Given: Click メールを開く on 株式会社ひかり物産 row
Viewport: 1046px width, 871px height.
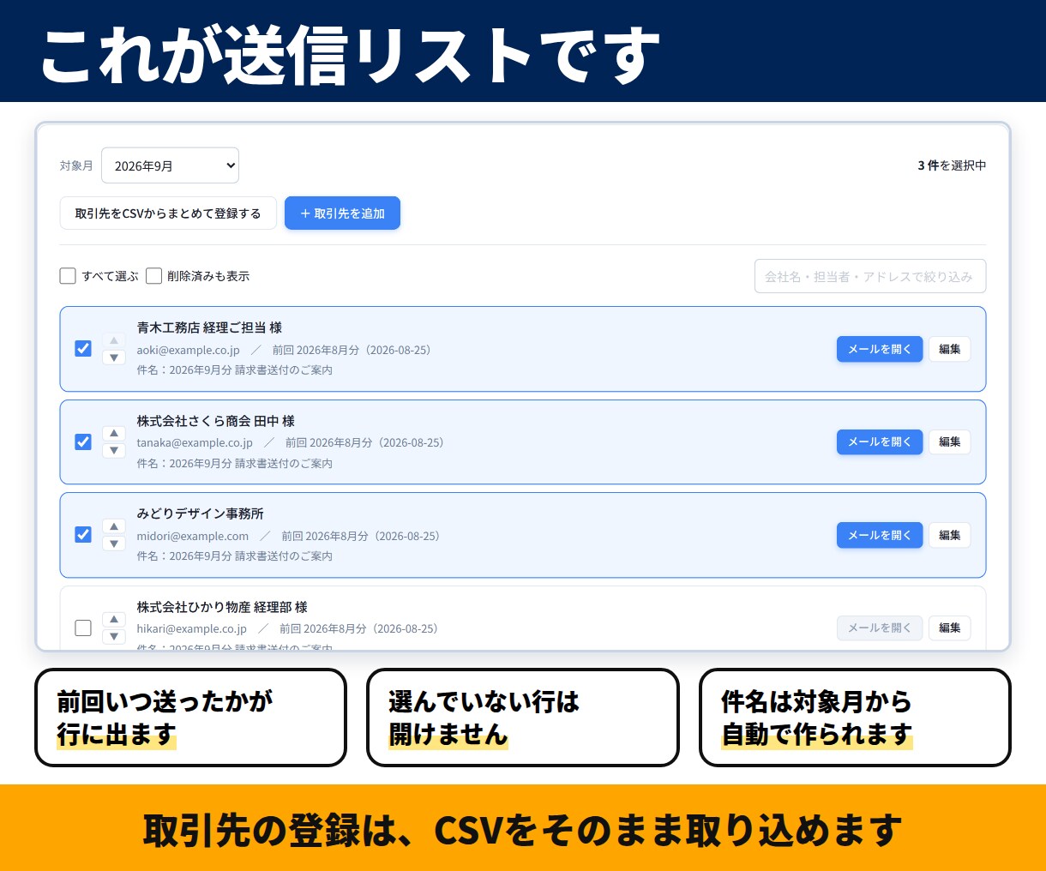Looking at the screenshot, I should 880,628.
